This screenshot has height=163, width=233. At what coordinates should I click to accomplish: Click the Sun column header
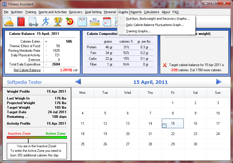(x=218, y=93)
